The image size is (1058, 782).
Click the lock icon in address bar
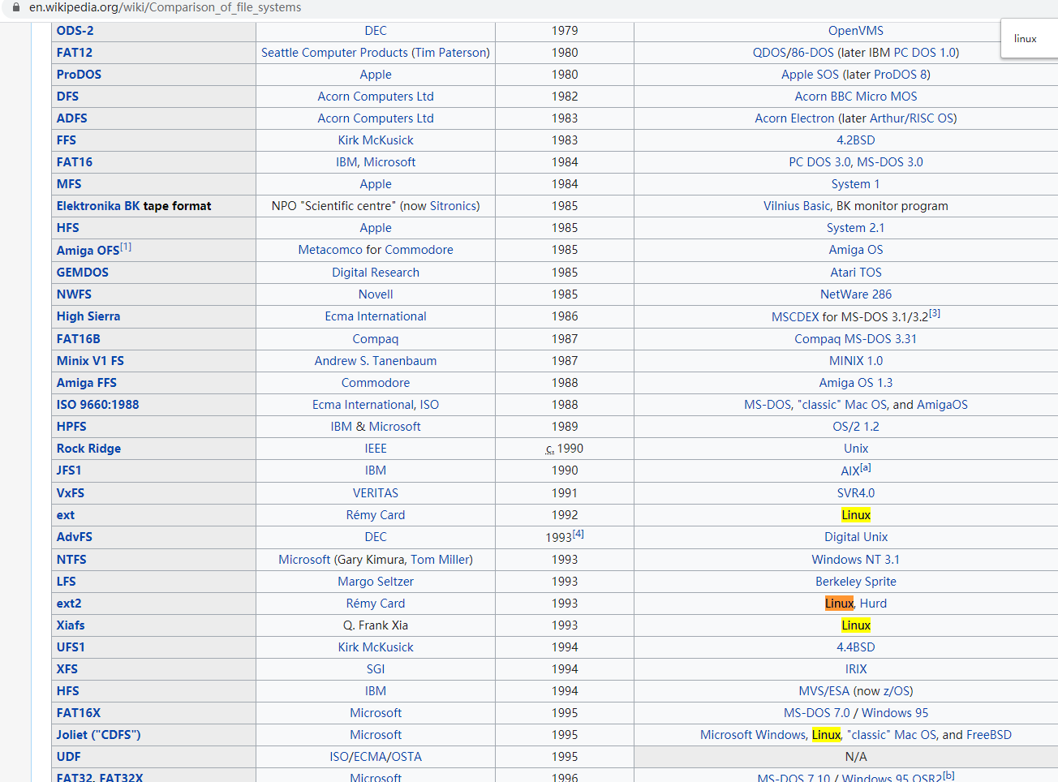point(15,7)
